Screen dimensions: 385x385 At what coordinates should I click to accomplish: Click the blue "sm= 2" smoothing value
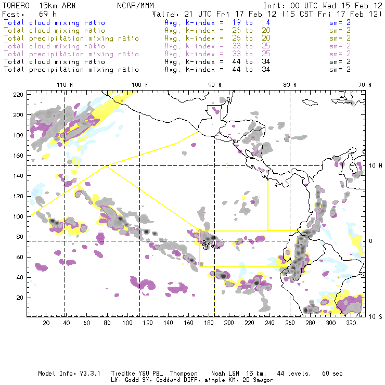click(340, 22)
